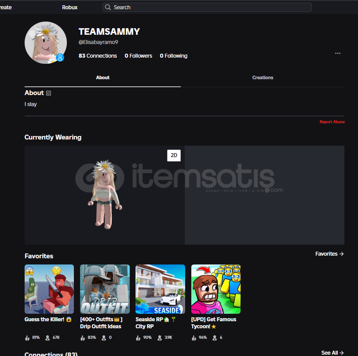Image resolution: width=358 pixels, height=356 pixels.
Task: Open Robux in the top navigation
Action: tap(69, 7)
